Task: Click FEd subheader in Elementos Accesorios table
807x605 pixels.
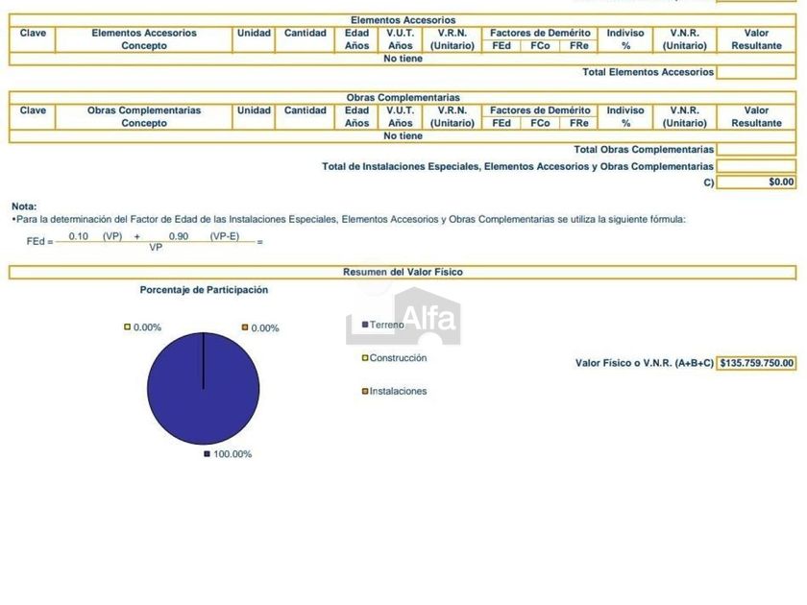Action: coord(501,46)
